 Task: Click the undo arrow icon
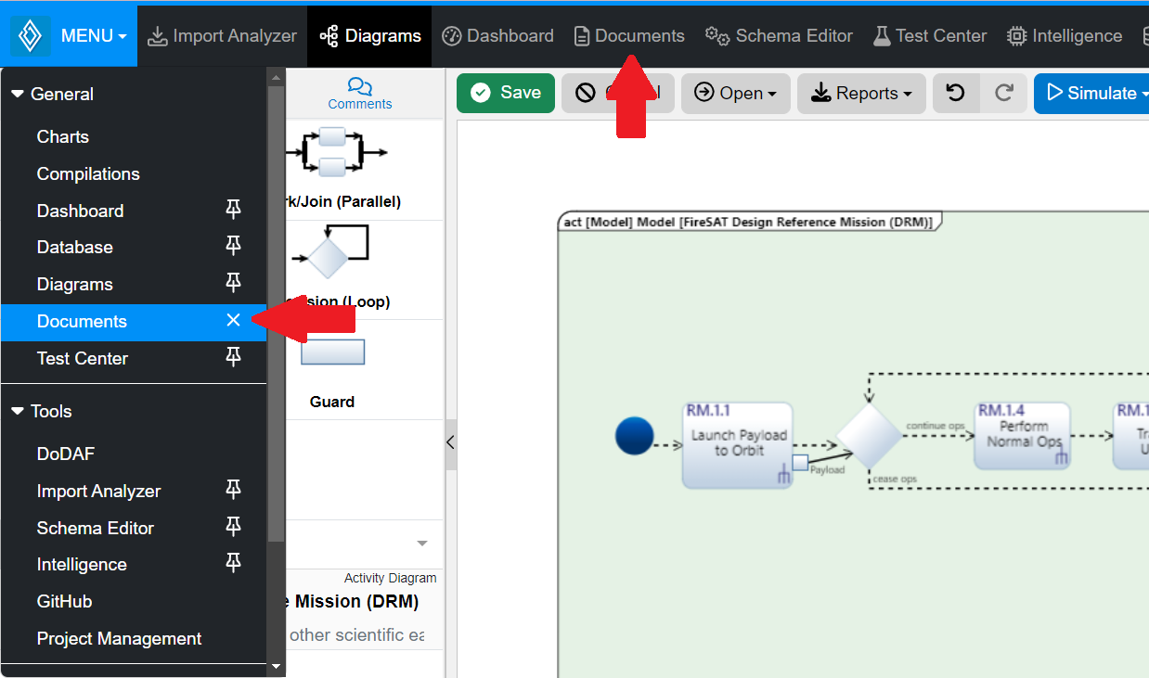point(955,93)
